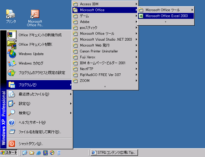Click the 設定 control panel icon

(12, 104)
